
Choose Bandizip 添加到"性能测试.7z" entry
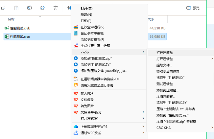point(109,65)
